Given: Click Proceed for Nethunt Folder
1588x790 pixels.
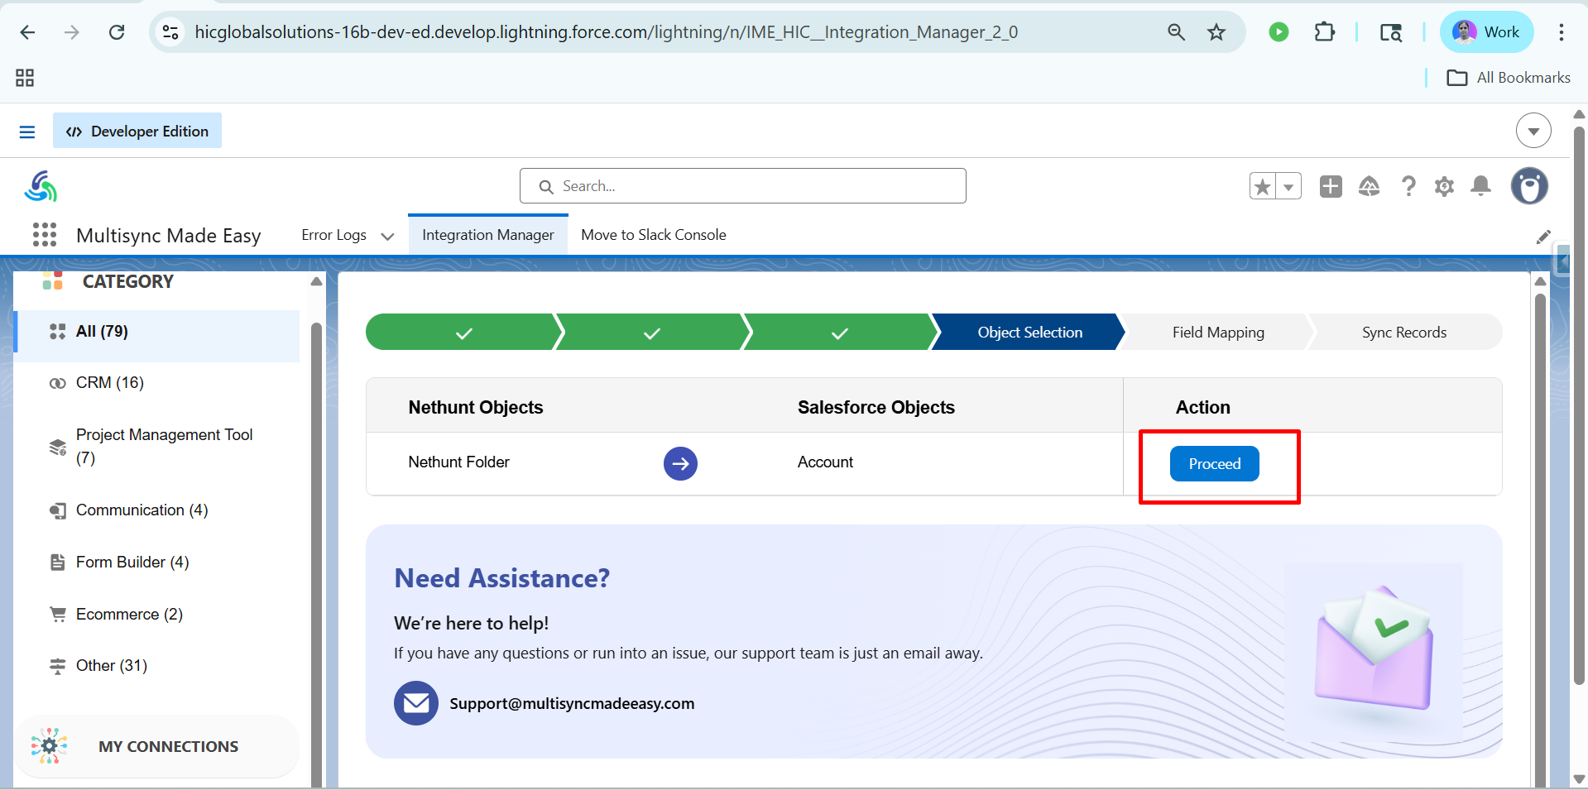Looking at the screenshot, I should (1214, 464).
